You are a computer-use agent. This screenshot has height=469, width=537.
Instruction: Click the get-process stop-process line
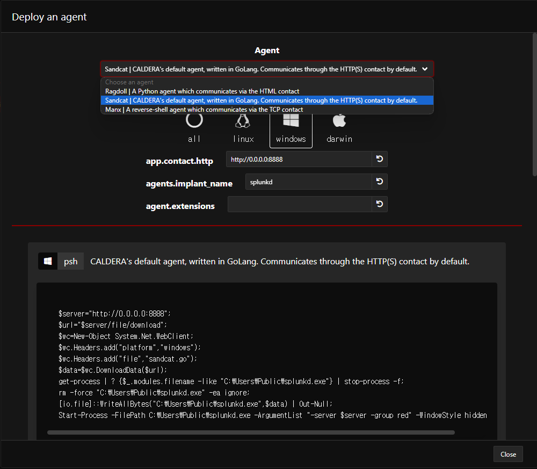pos(231,381)
